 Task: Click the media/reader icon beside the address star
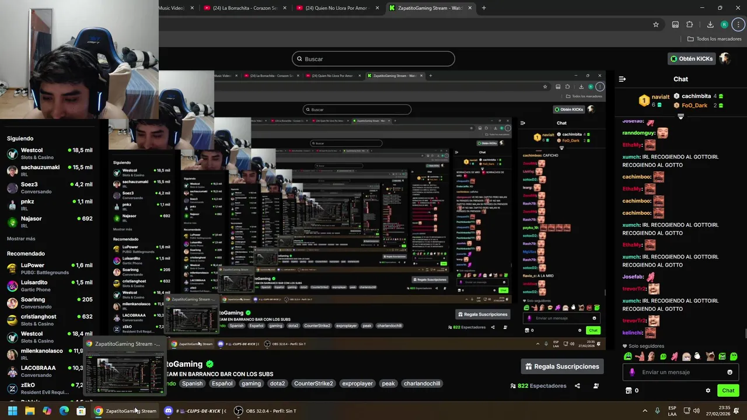click(x=675, y=24)
